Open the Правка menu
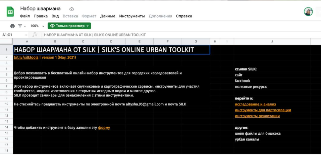This screenshot has height=159, width=321. (x=41, y=16)
